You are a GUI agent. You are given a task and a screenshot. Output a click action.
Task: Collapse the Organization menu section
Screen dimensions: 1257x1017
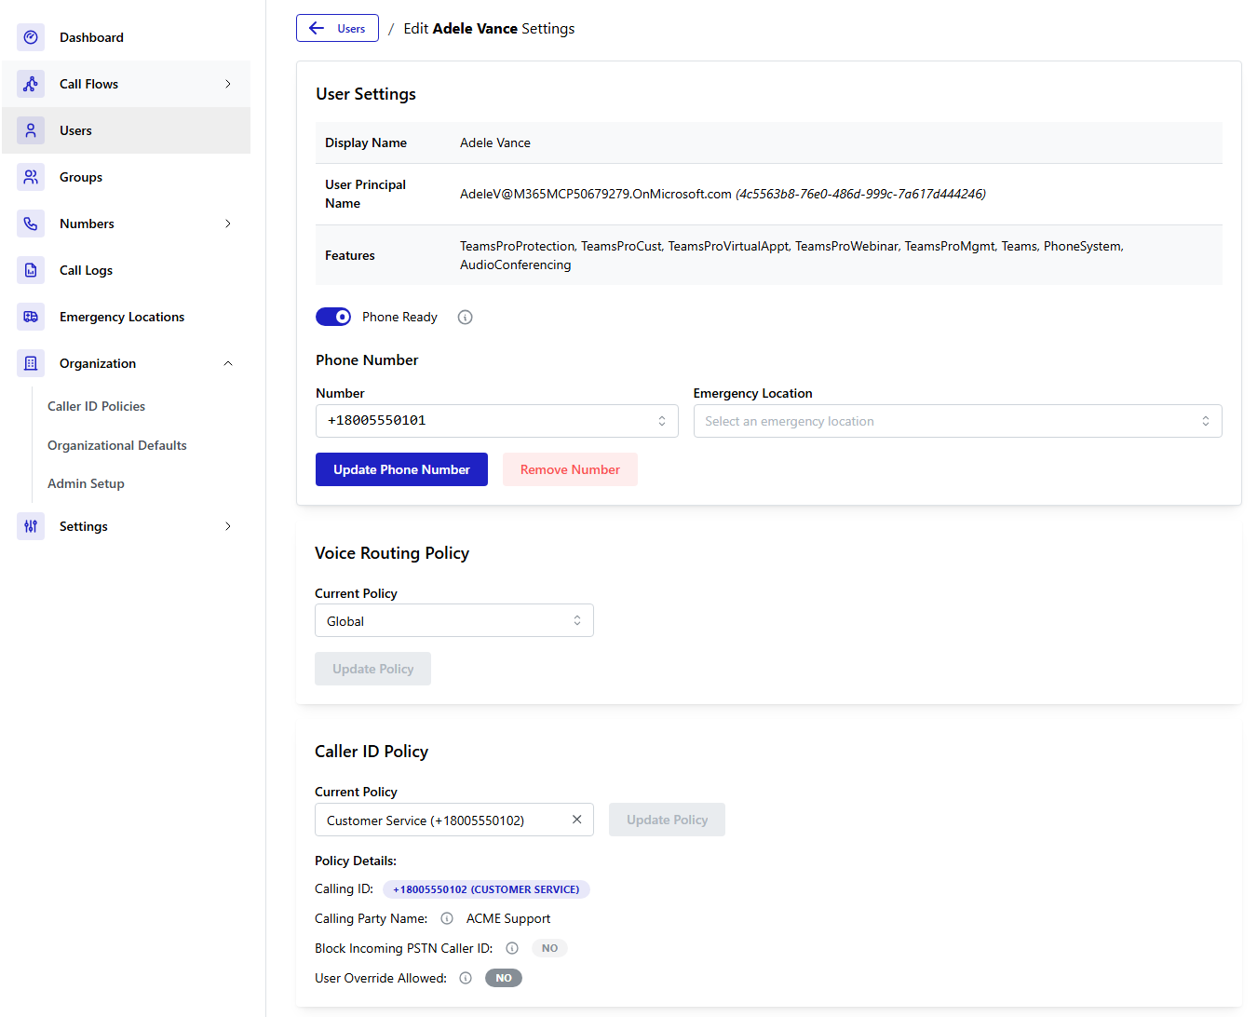[x=228, y=363]
